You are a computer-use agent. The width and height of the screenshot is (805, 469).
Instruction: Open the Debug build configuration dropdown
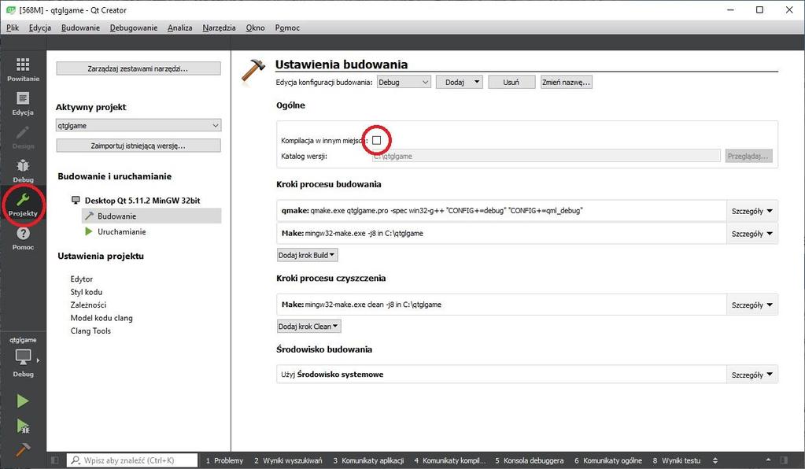404,82
